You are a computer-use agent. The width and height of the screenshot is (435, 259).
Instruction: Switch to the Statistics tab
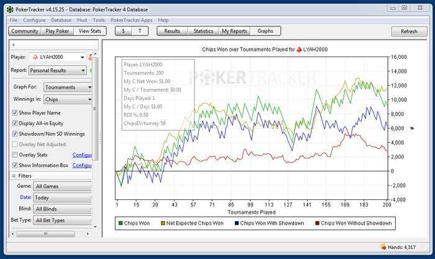click(203, 31)
